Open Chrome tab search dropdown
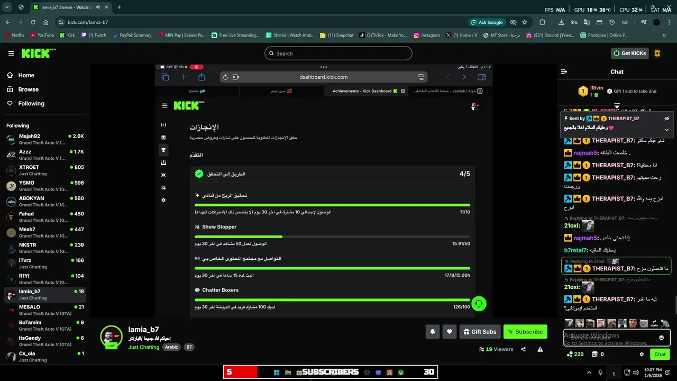The height and width of the screenshot is (381, 677). point(7,7)
